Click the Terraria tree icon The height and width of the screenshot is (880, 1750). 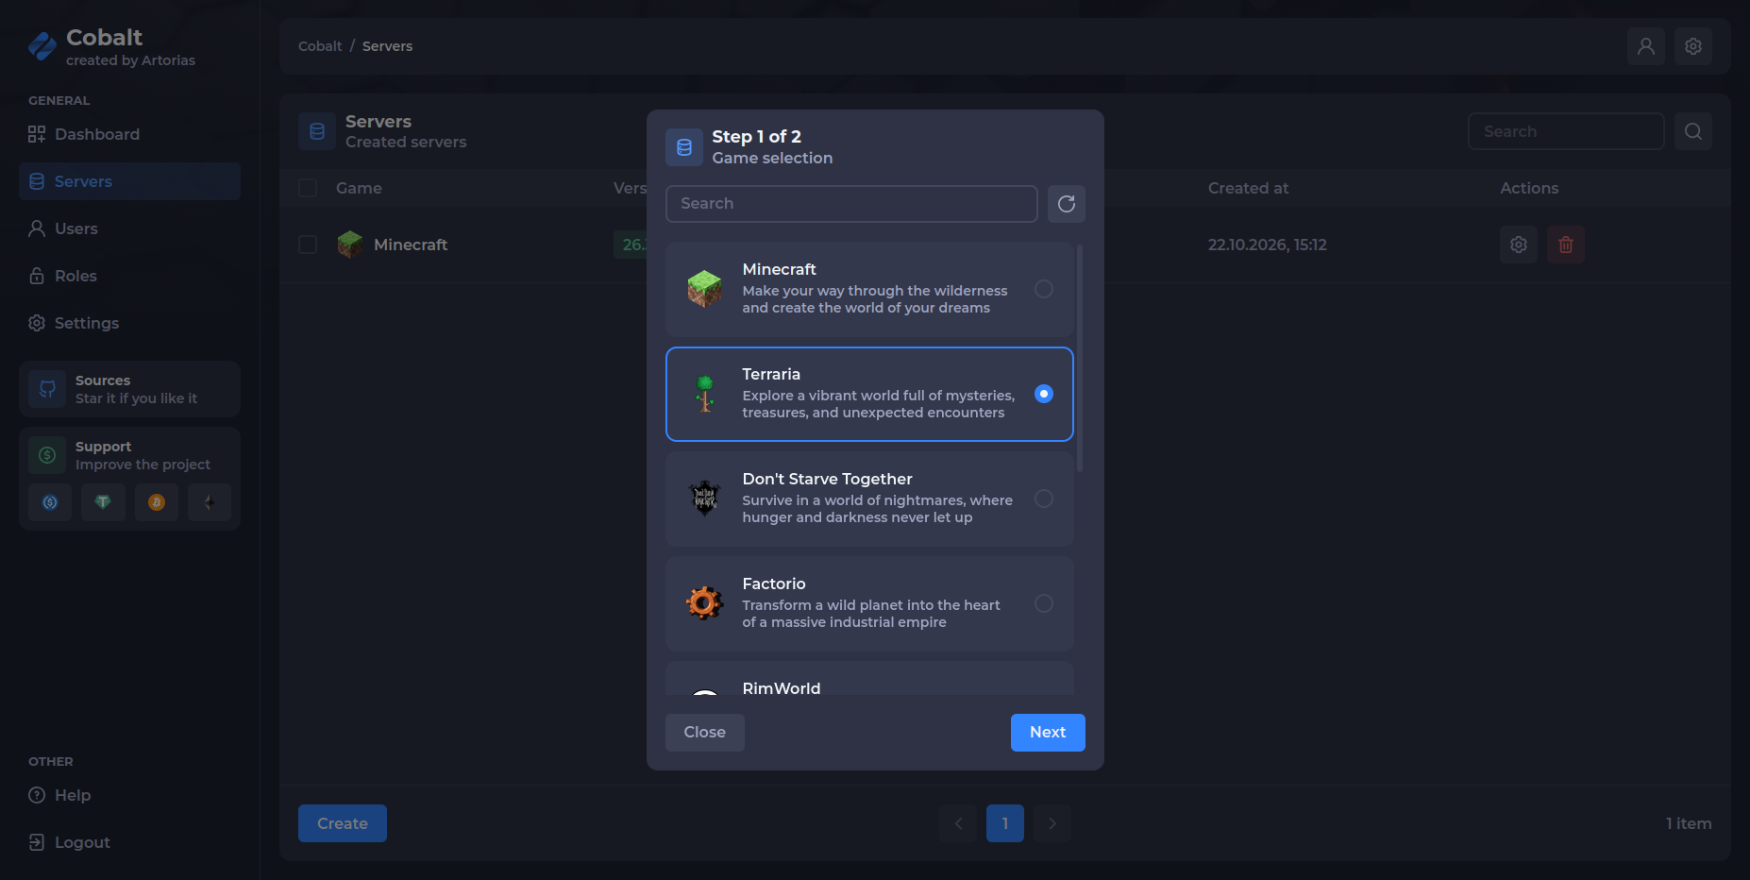[x=704, y=394]
